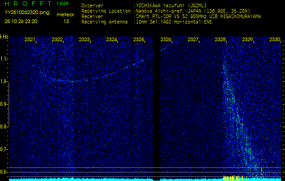Click the file name YY2510262320.png

(27, 12)
